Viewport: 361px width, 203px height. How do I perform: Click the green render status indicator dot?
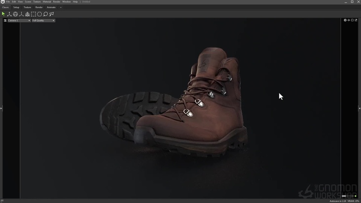[356, 196]
